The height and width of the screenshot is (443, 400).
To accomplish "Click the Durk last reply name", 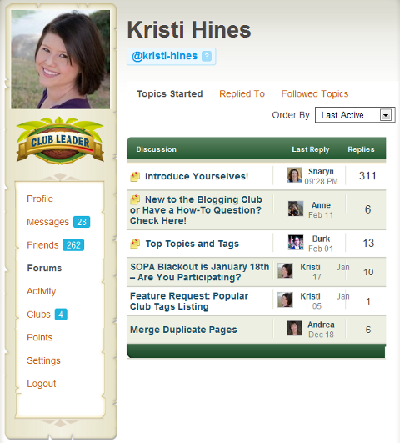I will coord(321,239).
